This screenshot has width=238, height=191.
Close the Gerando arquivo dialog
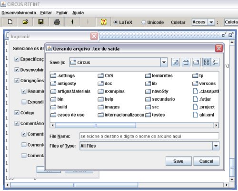point(219,48)
